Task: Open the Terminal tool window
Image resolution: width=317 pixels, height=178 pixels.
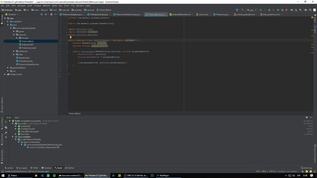Action: (x=47, y=168)
